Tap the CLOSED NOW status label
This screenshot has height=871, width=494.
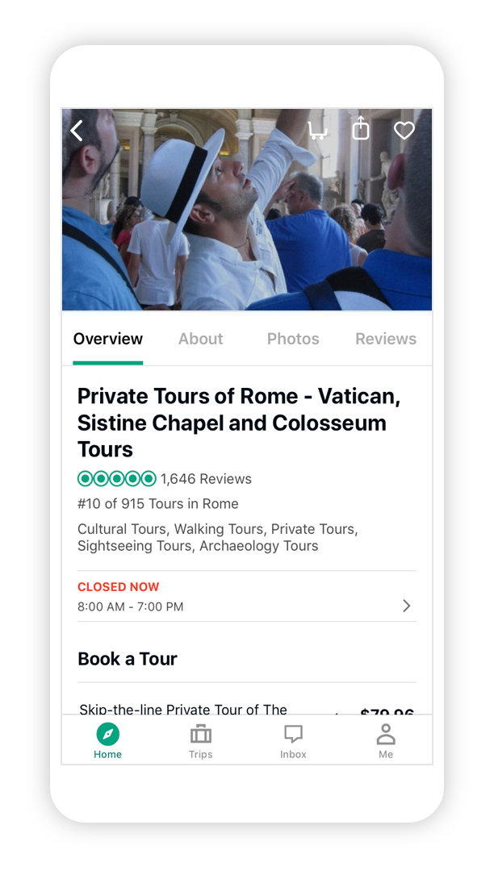coord(119,587)
